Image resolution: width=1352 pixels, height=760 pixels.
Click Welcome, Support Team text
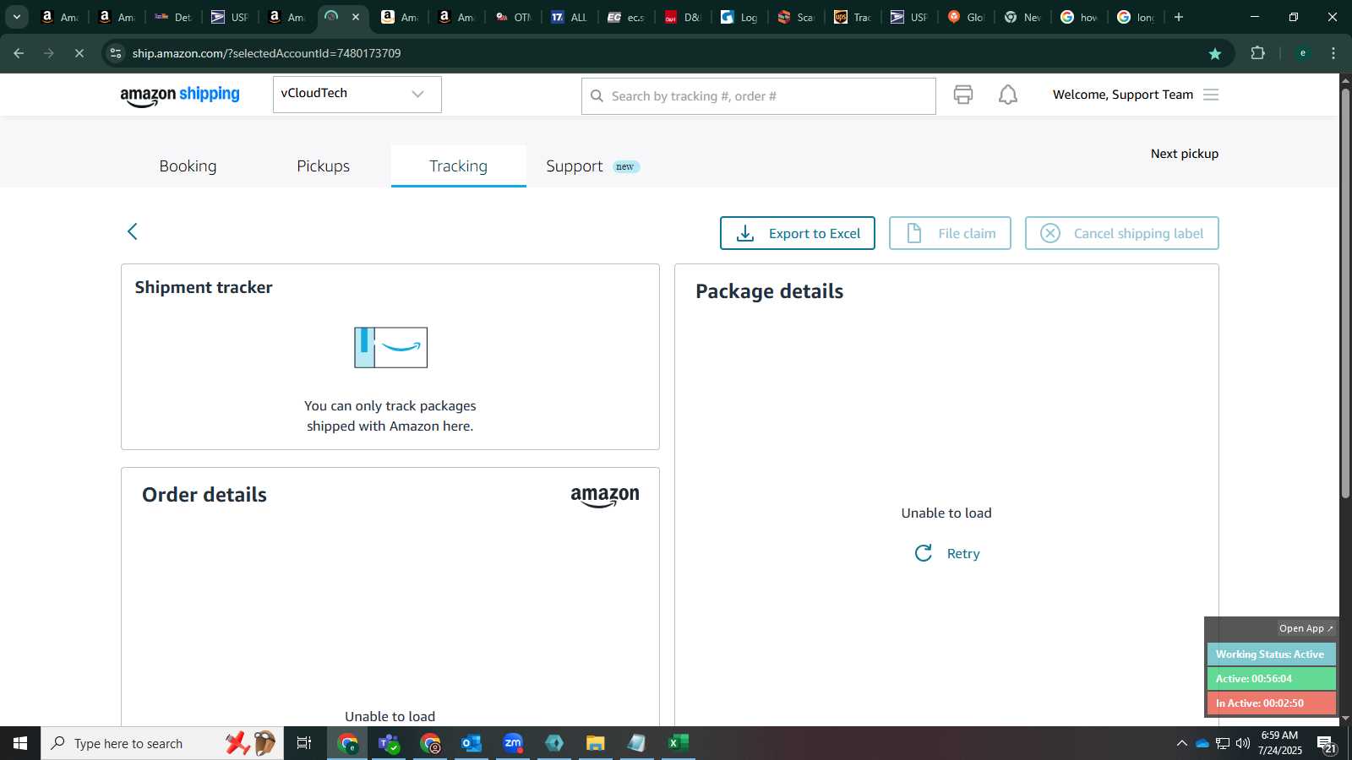click(x=1123, y=95)
